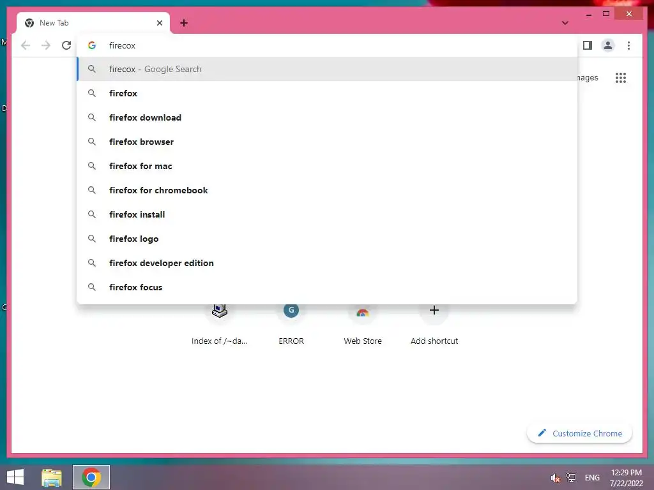Select 'firefox download' suggestion
Screen dimensions: 654x490
(328, 117)
